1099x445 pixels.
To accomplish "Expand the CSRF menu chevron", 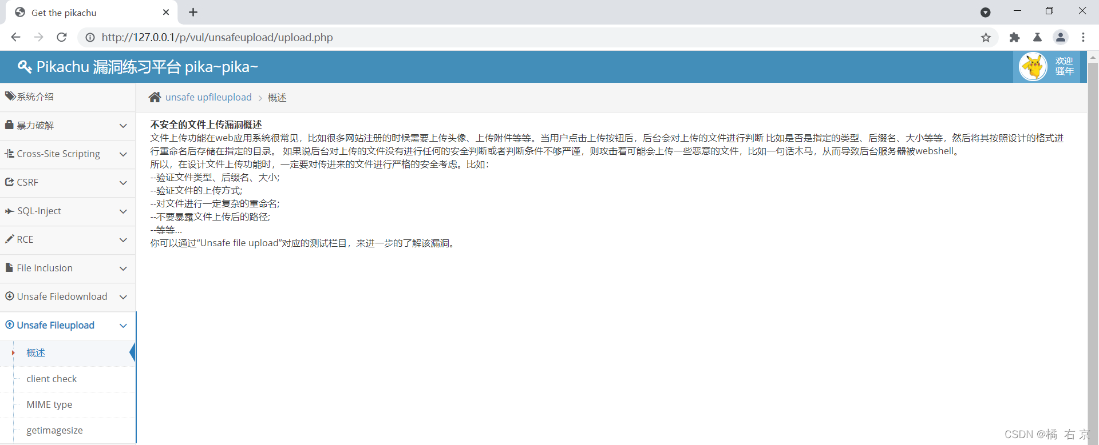I will (123, 183).
